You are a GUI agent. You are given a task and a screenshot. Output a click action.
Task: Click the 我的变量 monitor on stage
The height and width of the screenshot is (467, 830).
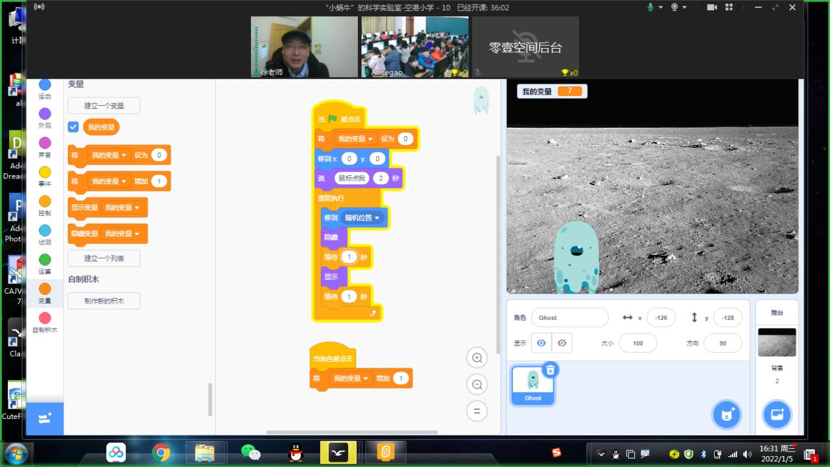[552, 91]
